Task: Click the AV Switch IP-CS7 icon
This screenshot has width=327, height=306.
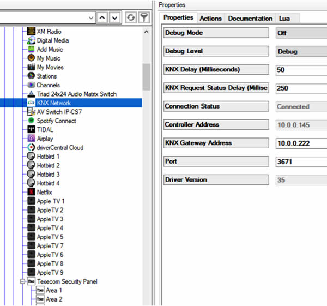Action: coord(31,111)
